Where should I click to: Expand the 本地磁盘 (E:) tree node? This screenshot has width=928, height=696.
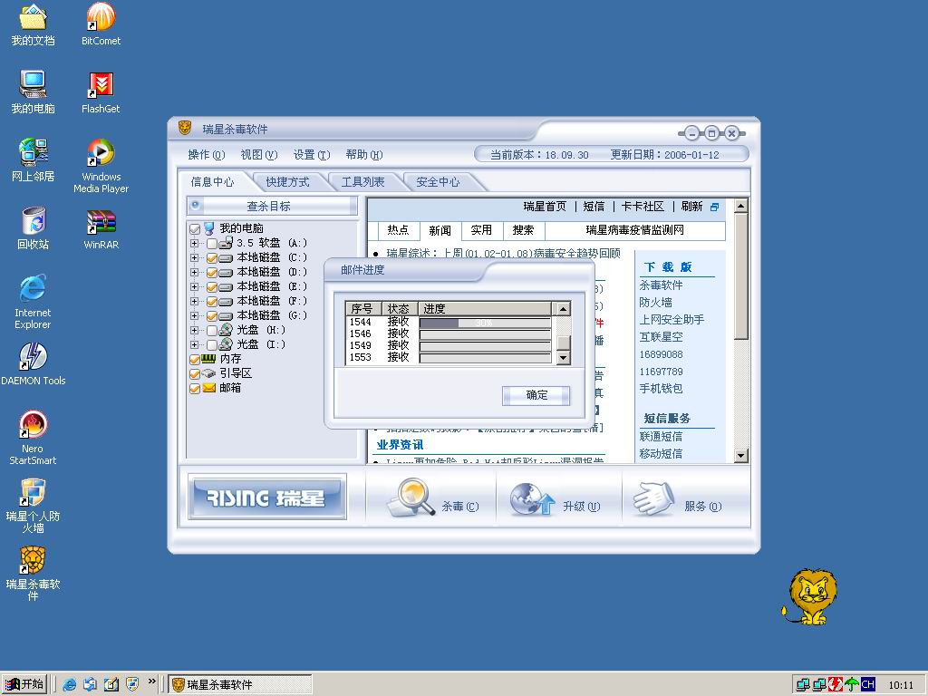(x=194, y=286)
